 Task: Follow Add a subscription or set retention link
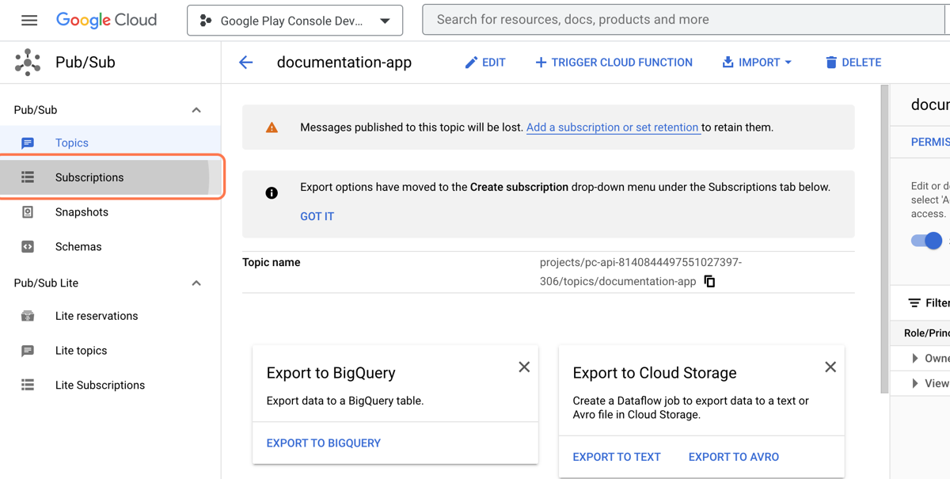(613, 127)
